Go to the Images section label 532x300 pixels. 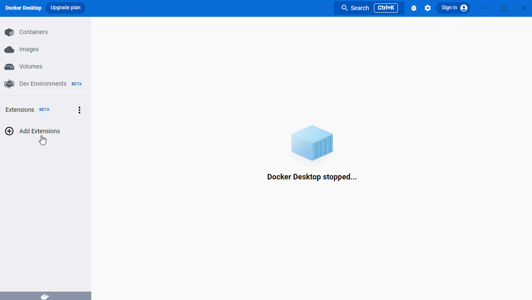(x=29, y=49)
